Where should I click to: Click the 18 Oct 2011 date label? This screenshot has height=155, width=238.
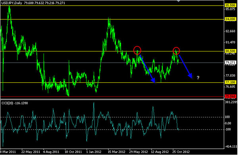pyautogui.click(x=73, y=152)
